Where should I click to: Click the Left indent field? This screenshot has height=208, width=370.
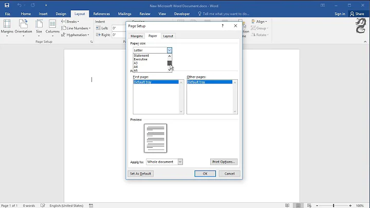tap(119, 28)
